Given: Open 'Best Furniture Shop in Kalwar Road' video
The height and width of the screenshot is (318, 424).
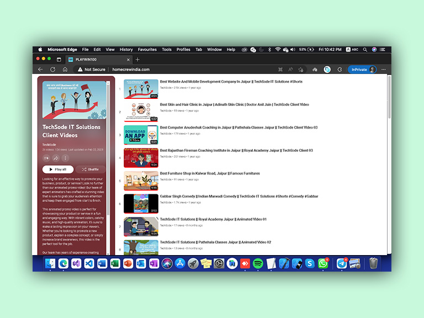Looking at the screenshot, I should [x=210, y=173].
